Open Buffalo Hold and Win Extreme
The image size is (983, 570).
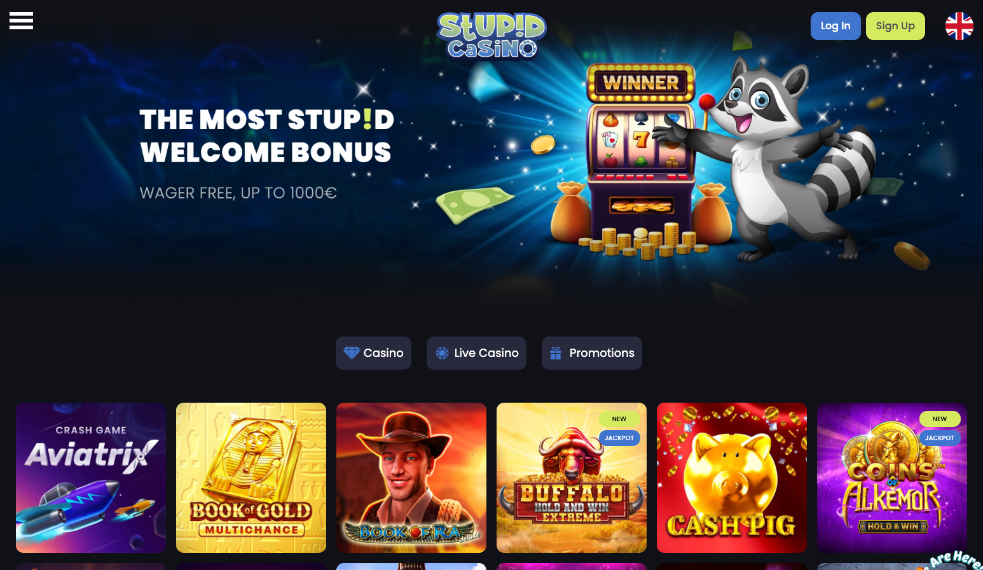point(572,478)
